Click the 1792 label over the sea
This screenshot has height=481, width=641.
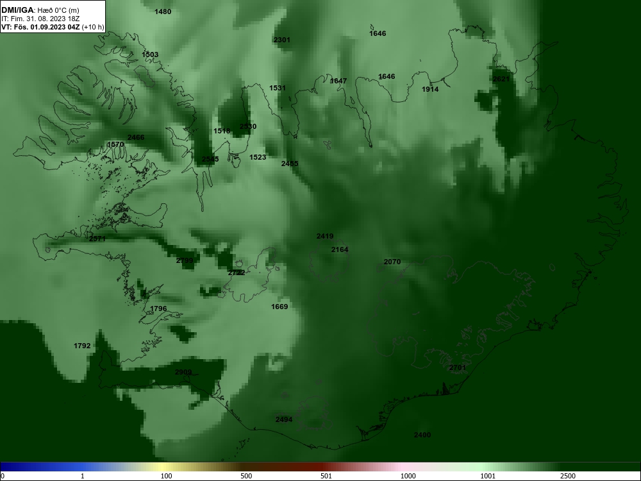82,346
